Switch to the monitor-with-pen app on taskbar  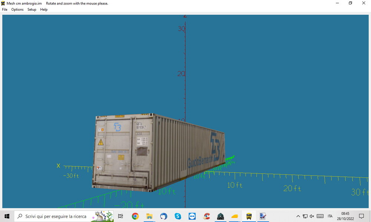click(x=263, y=216)
